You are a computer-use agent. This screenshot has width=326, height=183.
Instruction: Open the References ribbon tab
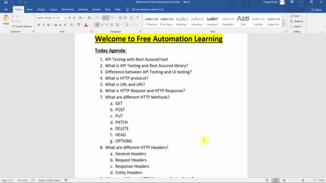coord(68,10)
